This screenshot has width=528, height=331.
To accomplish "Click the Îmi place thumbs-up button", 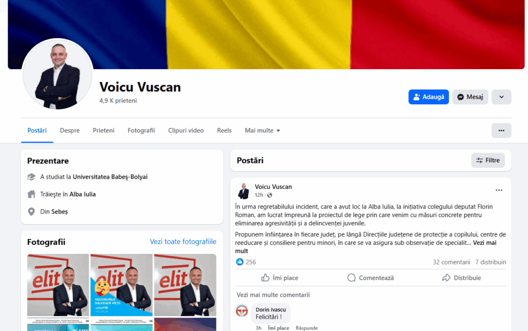I will pos(280,278).
